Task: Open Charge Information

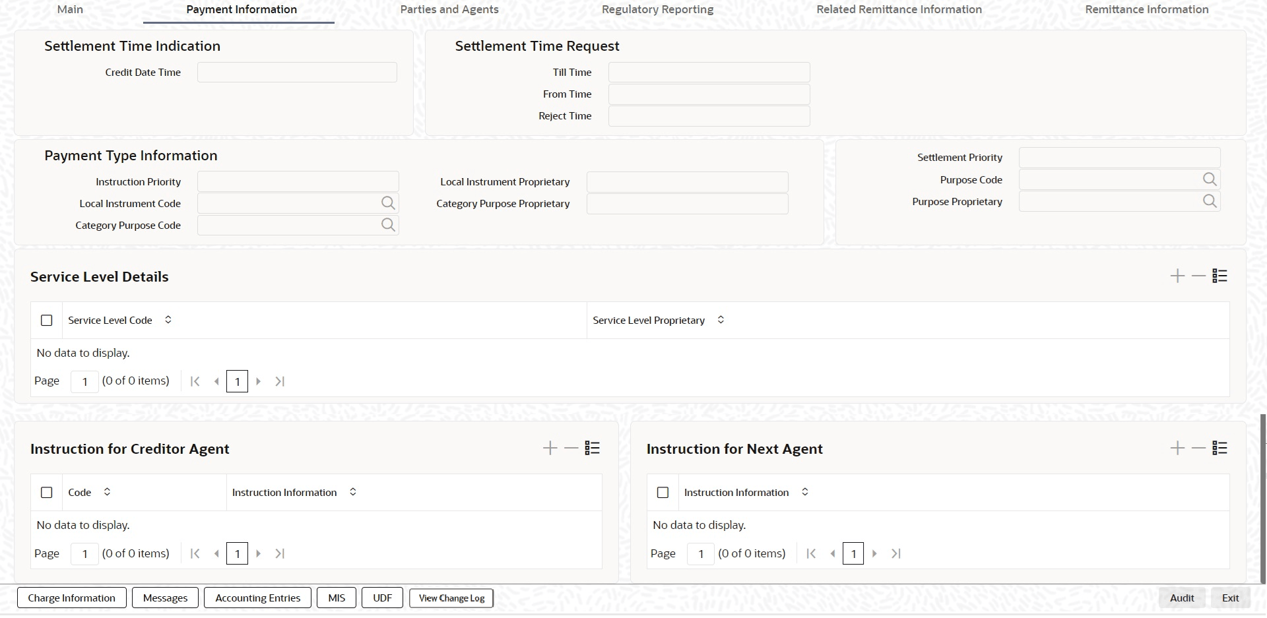Action: click(71, 598)
